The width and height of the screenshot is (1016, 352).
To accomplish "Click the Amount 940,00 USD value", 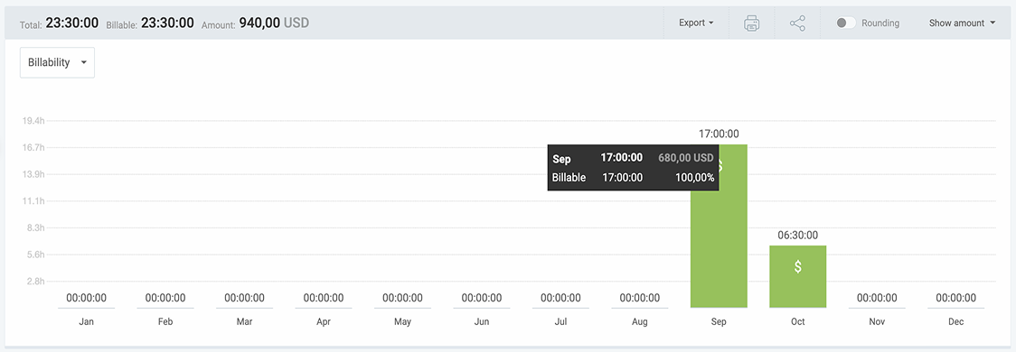I will click(274, 23).
